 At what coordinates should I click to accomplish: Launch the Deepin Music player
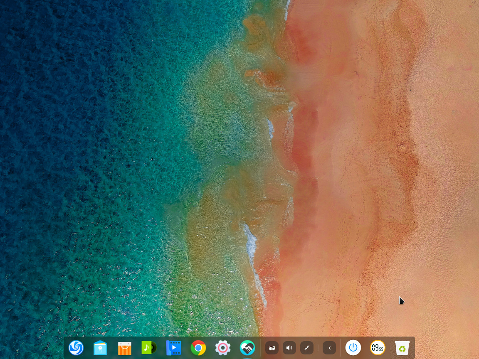149,348
